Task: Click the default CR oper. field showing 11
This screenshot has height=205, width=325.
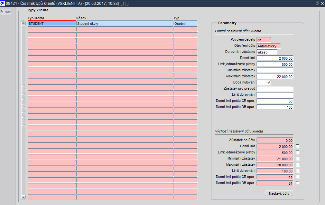Action: (x=275, y=177)
